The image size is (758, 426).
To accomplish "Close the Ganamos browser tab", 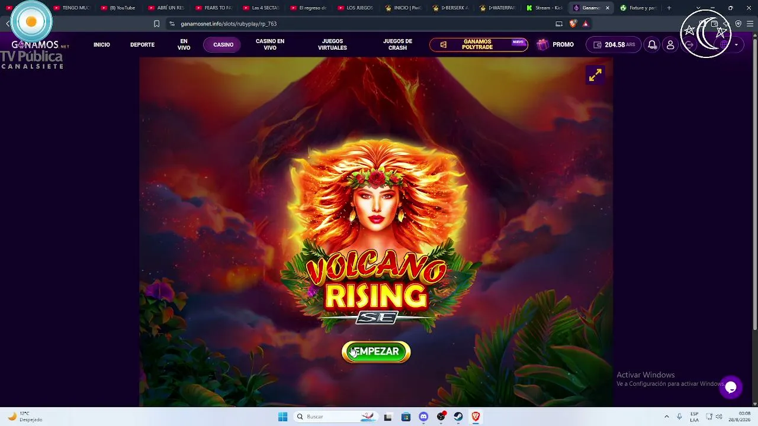I will point(607,8).
